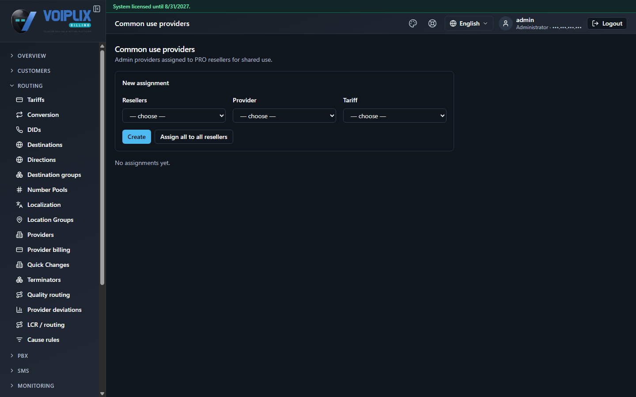Viewport: 636px width, 397px height.
Task: Click "No assignments yet." text
Action: (142, 163)
